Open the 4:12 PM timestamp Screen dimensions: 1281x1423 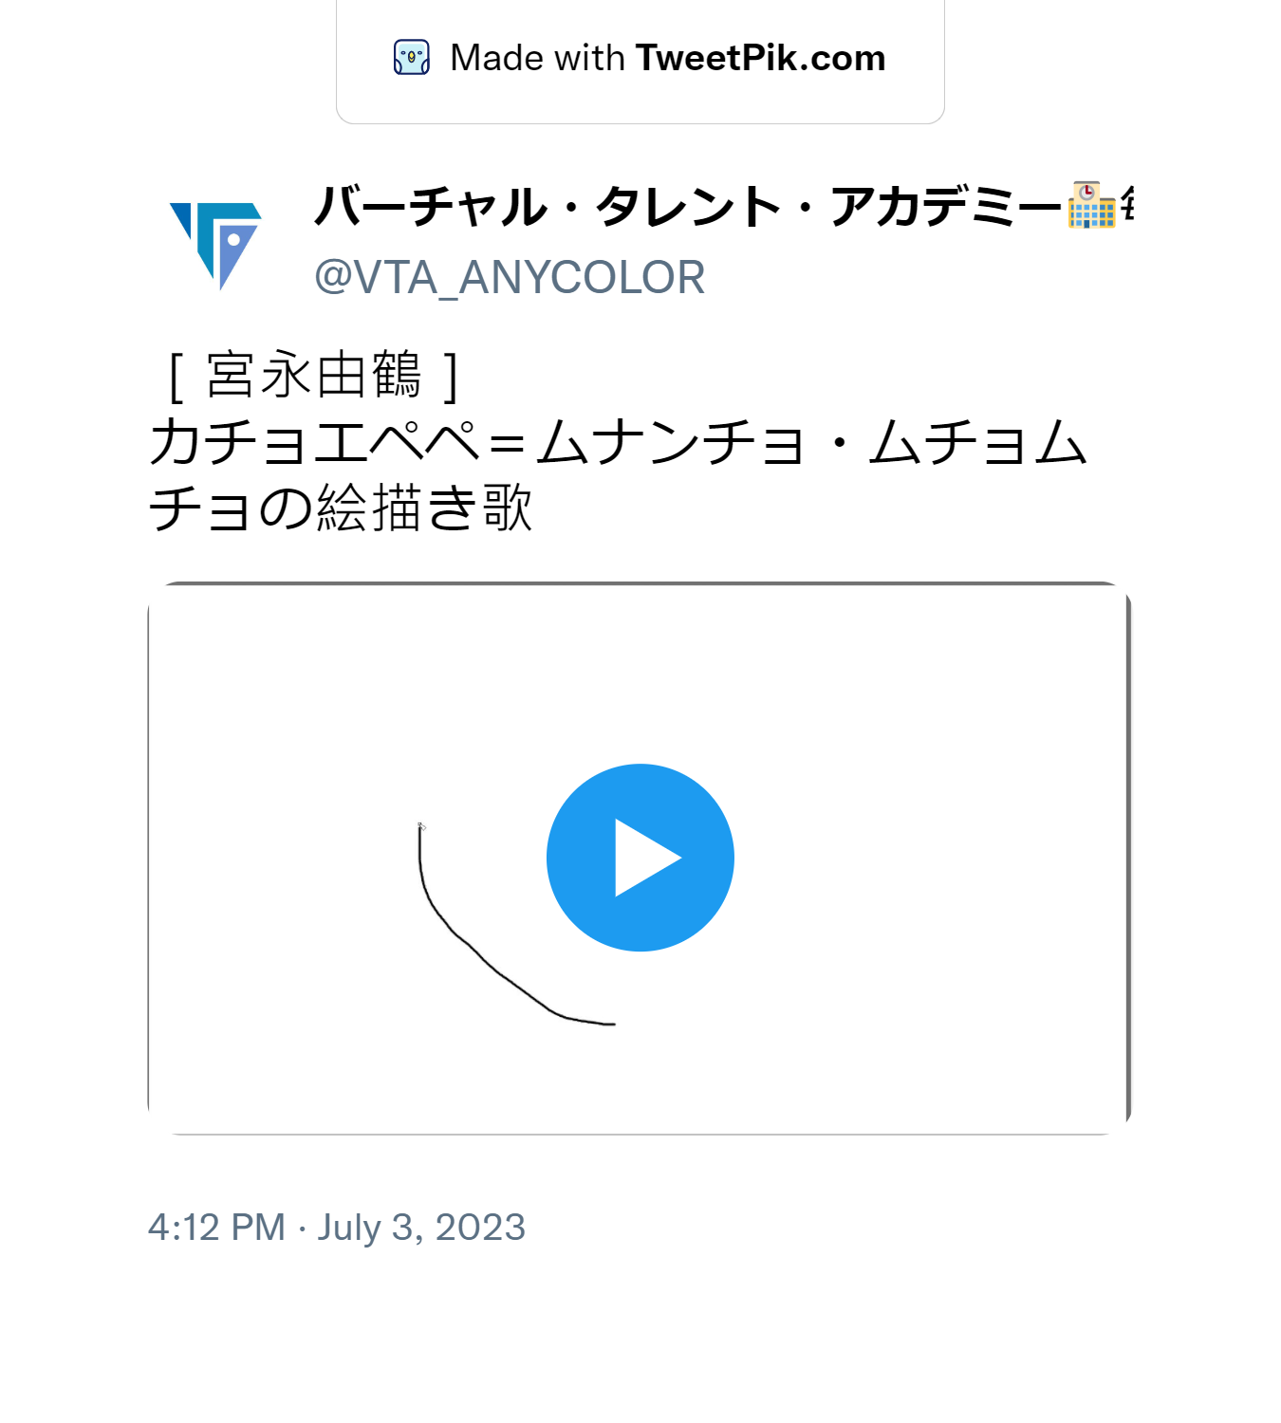[216, 1228]
